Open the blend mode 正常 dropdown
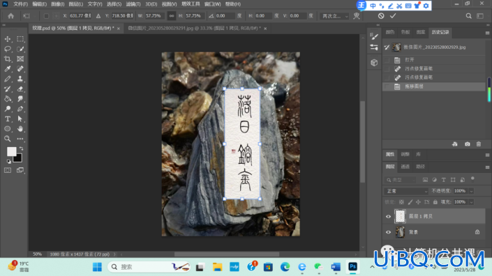Viewport: 492px width, 276px height. coord(406,191)
